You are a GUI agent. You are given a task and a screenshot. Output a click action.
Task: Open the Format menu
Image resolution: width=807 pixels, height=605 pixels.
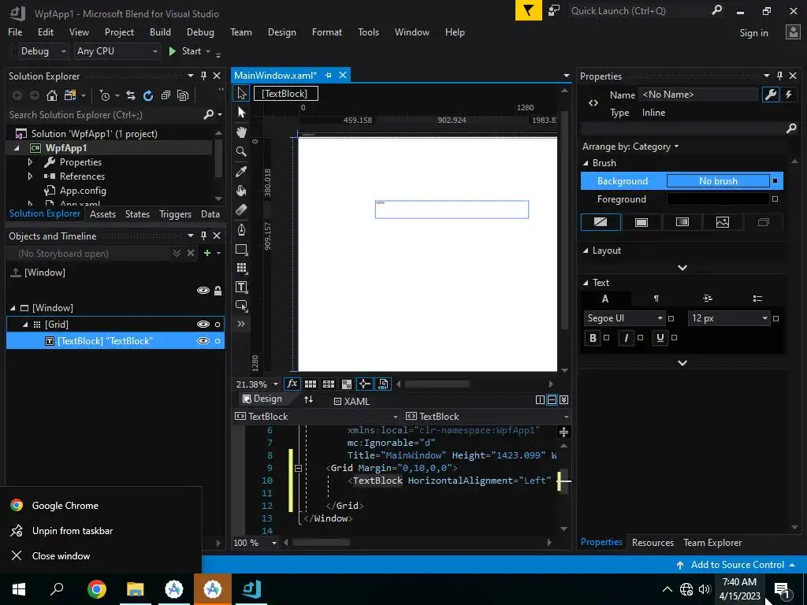[x=327, y=32]
